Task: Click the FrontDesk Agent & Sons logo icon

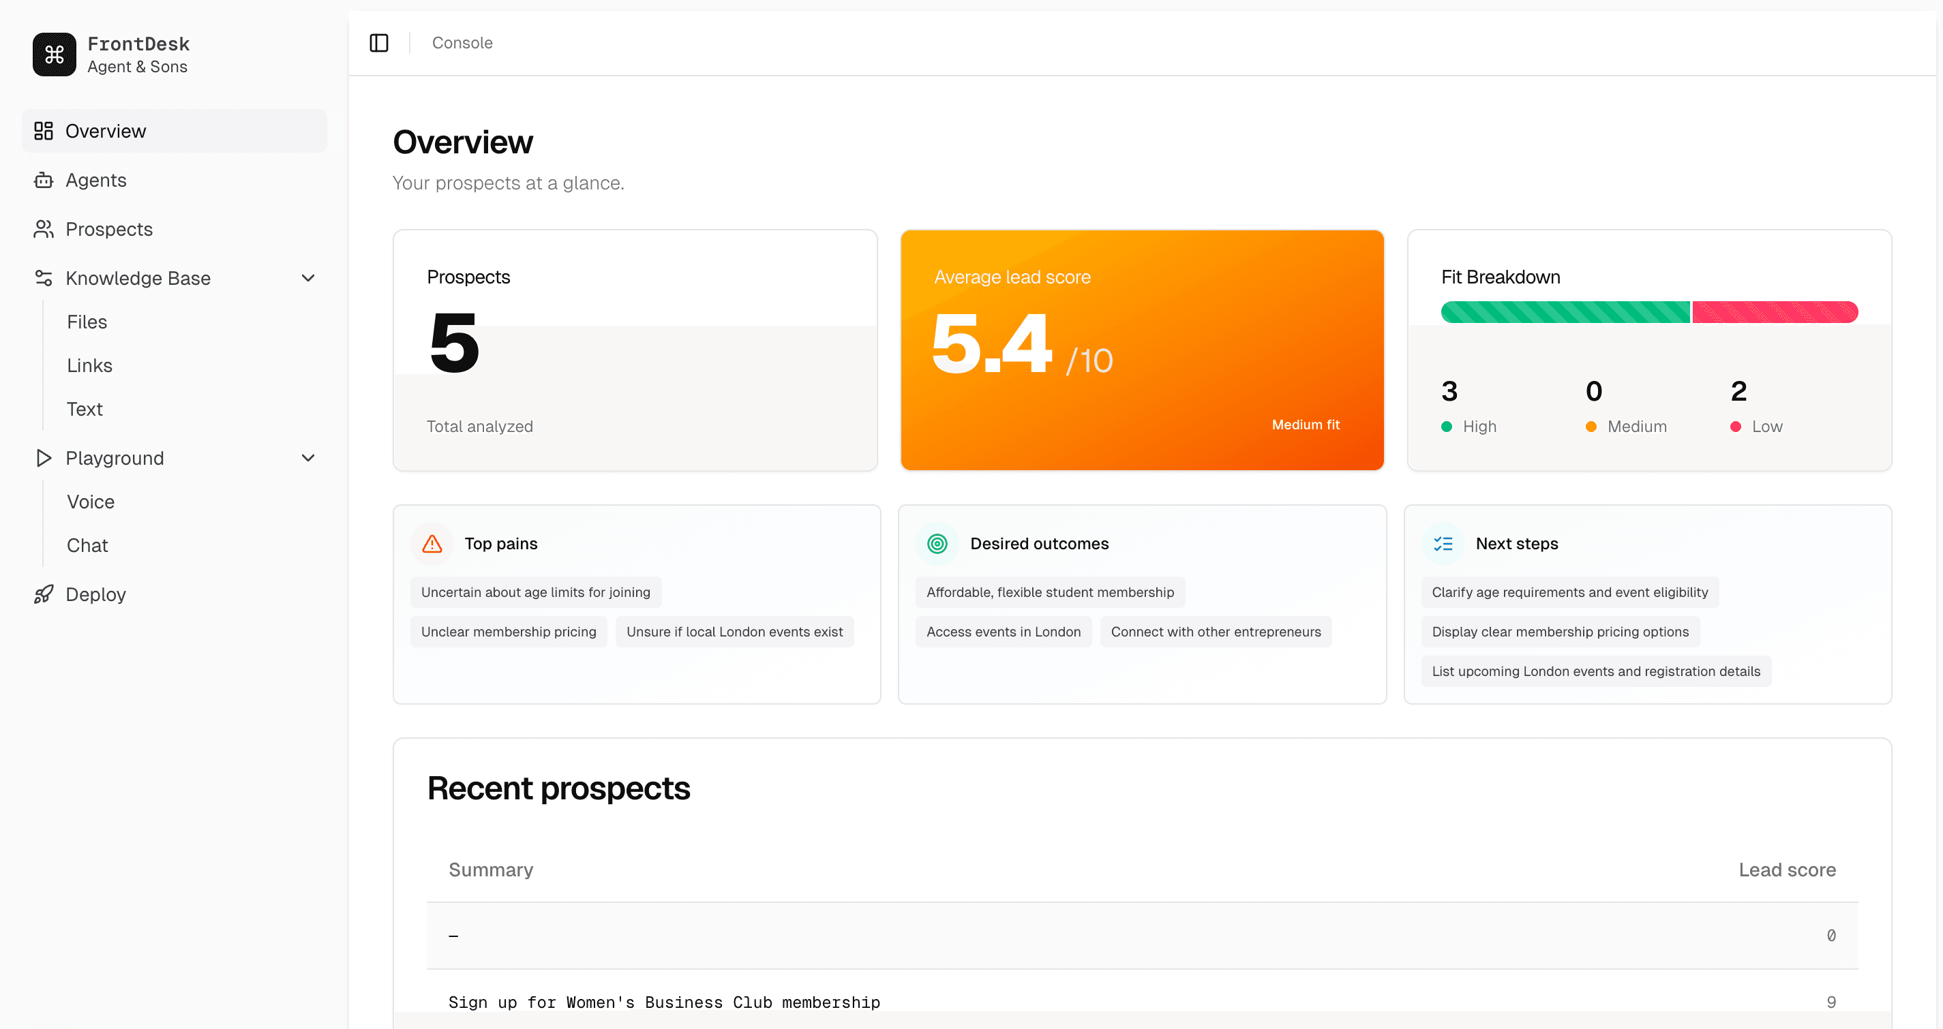Action: point(54,54)
